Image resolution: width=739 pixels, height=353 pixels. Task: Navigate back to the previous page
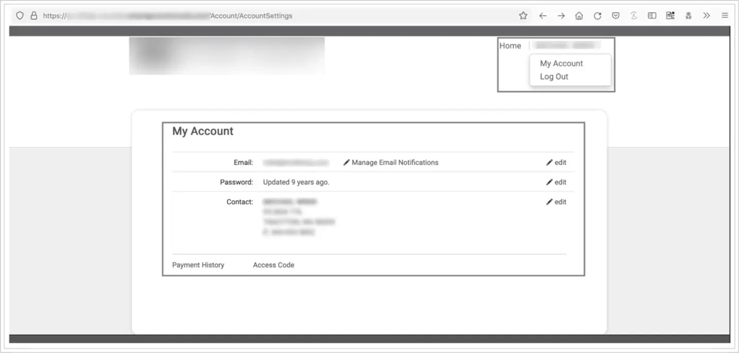(x=543, y=15)
